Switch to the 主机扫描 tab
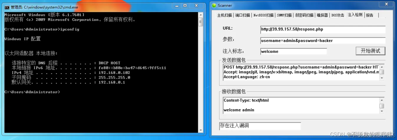The image size is (397, 140). point(225,15)
